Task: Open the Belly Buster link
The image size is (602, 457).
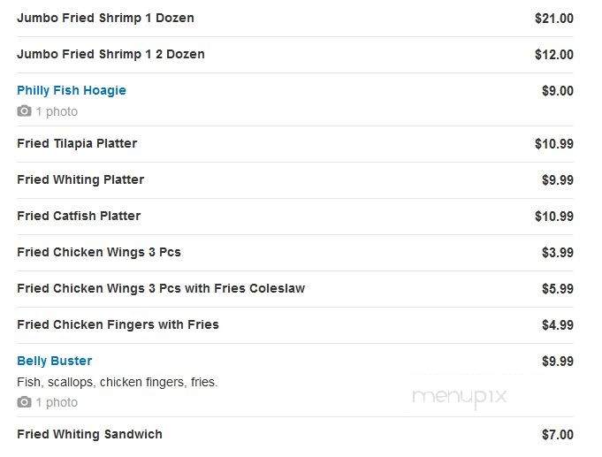Action: [55, 361]
